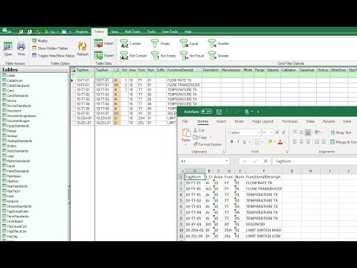Apply the Not Contain grid filter
Screen dimensions: 357x268
(x=133, y=55)
